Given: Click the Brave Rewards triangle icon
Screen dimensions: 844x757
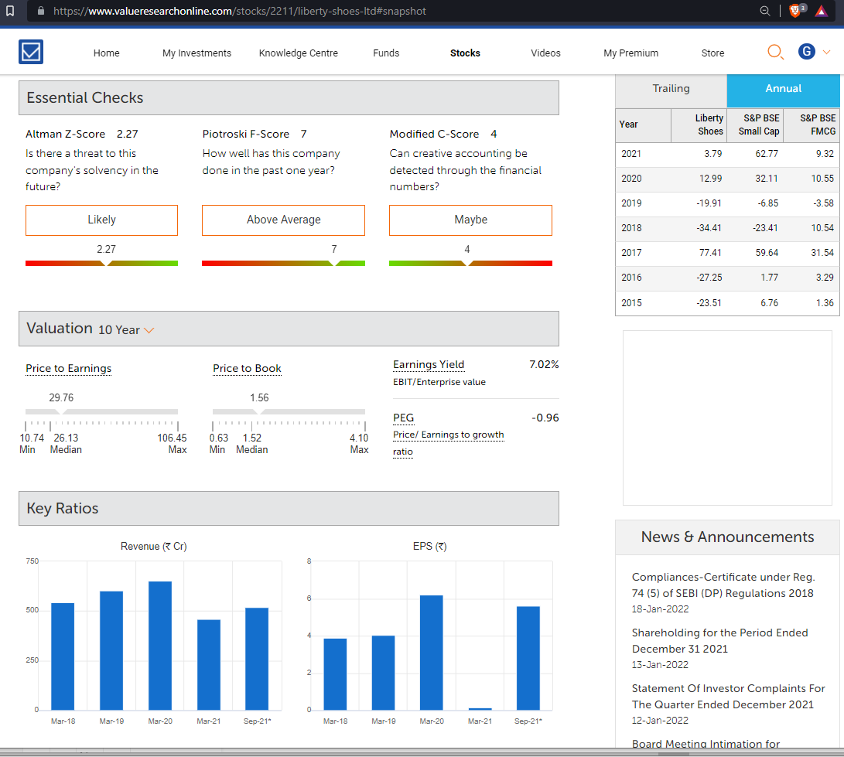Looking at the screenshot, I should pos(822,11).
